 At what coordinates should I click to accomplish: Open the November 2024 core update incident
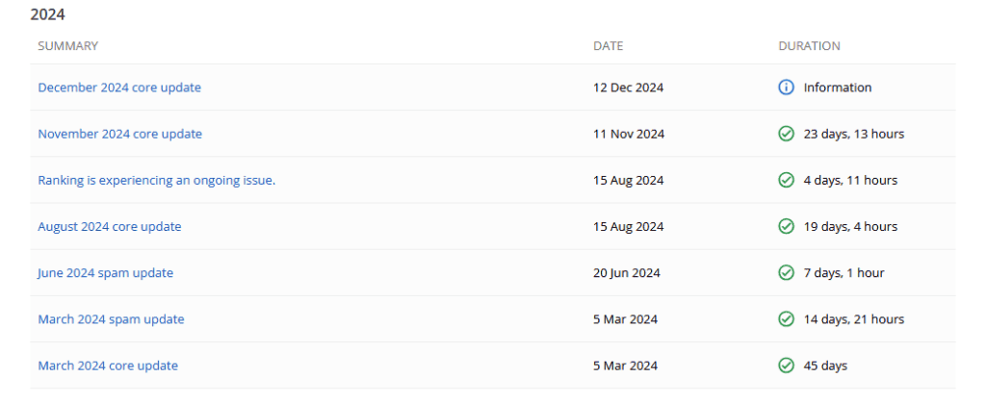(x=120, y=134)
